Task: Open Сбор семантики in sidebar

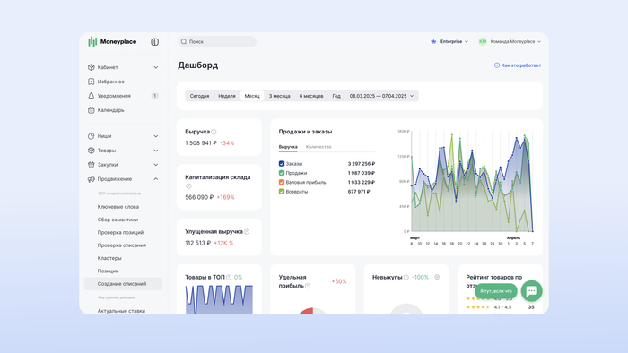Action: tap(118, 220)
